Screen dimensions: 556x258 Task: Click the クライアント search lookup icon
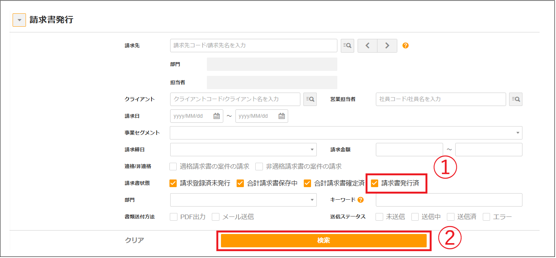click(x=310, y=99)
